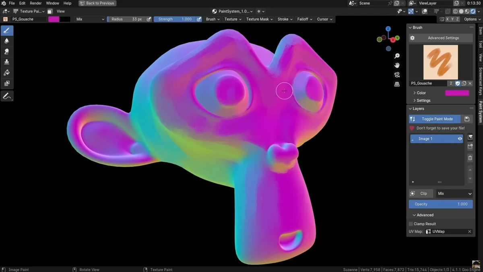Open the Texture popover

click(233, 19)
